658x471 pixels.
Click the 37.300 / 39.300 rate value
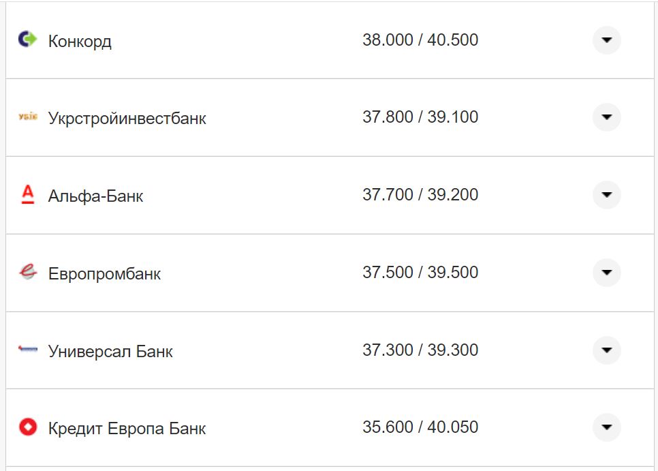tap(421, 350)
